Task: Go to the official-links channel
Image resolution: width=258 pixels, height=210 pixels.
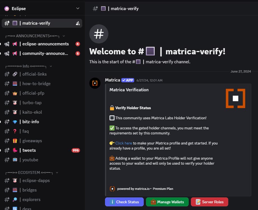Action: [x=42, y=74]
